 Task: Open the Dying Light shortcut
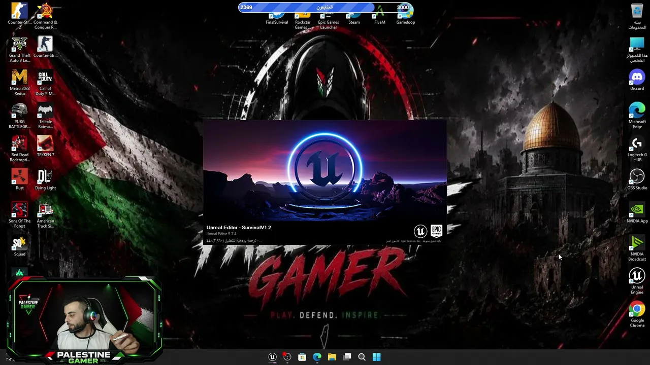pos(45,179)
